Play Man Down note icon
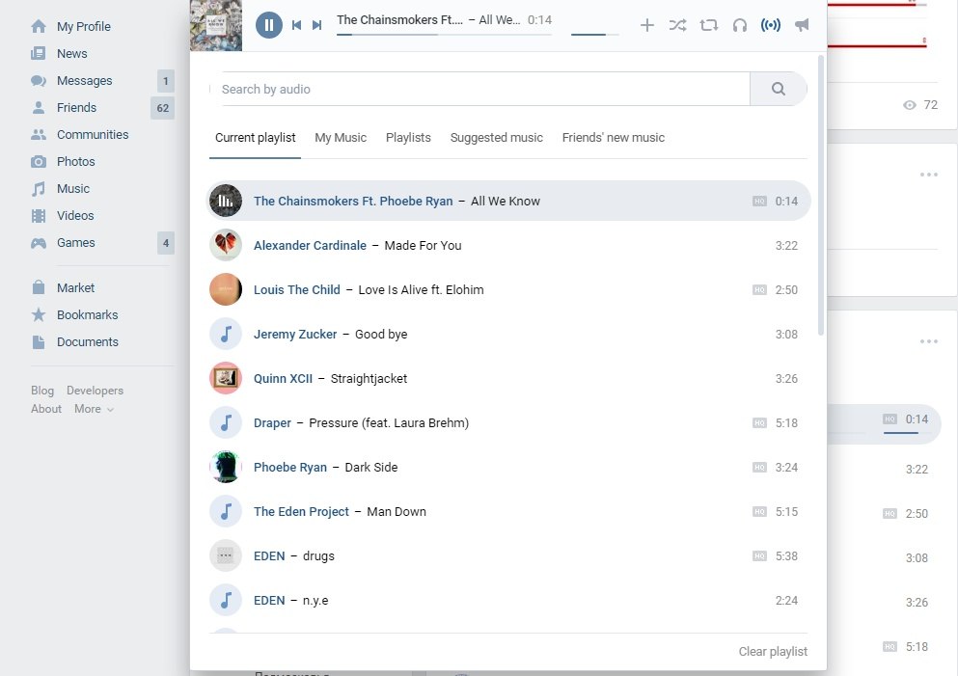Screen dimensions: 958x676 226,512
